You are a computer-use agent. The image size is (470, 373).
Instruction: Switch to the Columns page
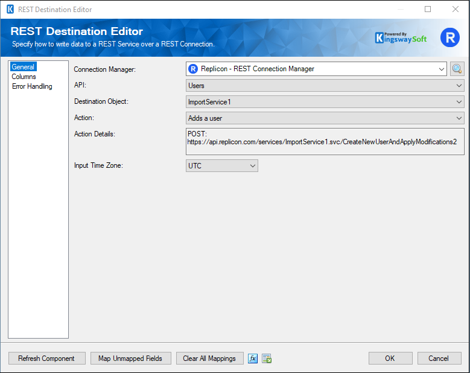click(24, 77)
